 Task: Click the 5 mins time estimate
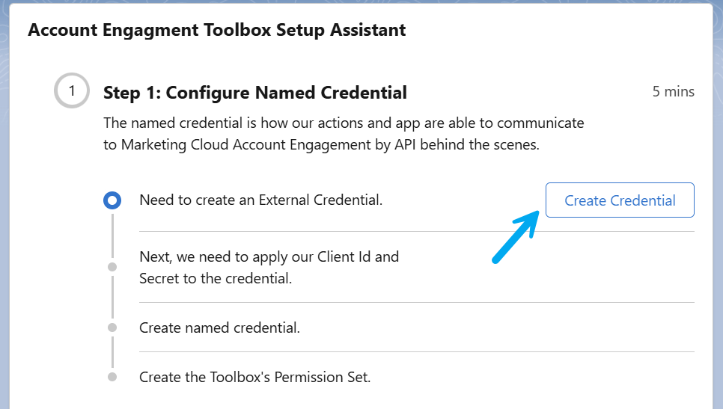[x=673, y=92]
